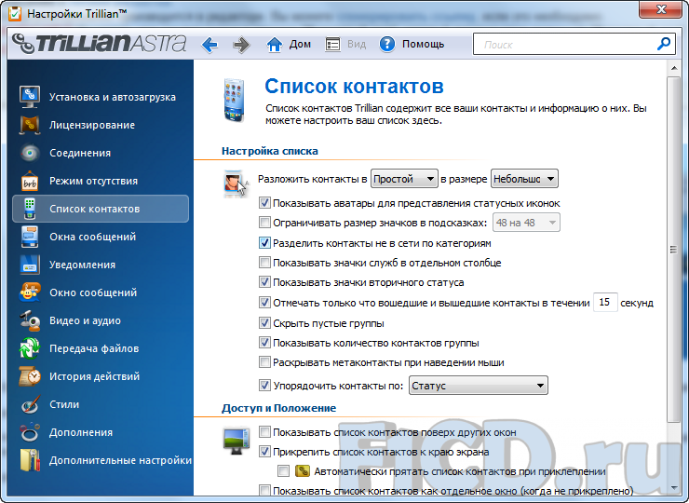Click the Дополнения sidebar icon
This screenshot has width=689, height=503.
30,432
